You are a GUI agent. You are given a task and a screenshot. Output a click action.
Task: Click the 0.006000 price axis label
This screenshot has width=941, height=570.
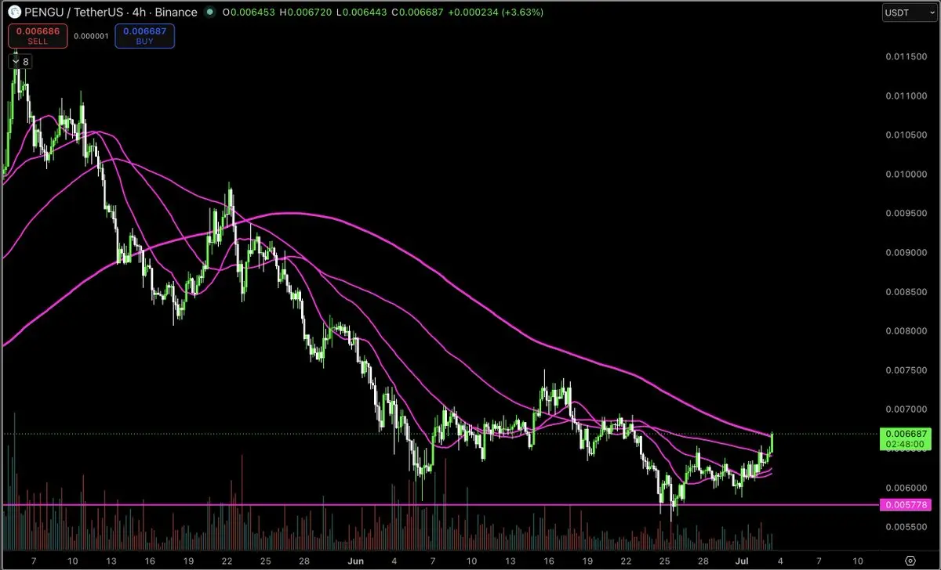pyautogui.click(x=906, y=487)
